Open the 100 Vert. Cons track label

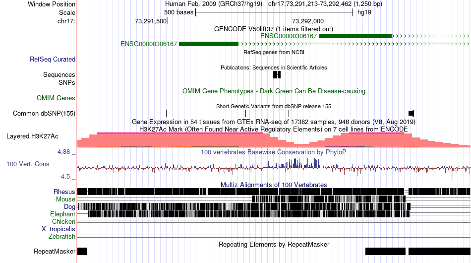pyautogui.click(x=28, y=164)
